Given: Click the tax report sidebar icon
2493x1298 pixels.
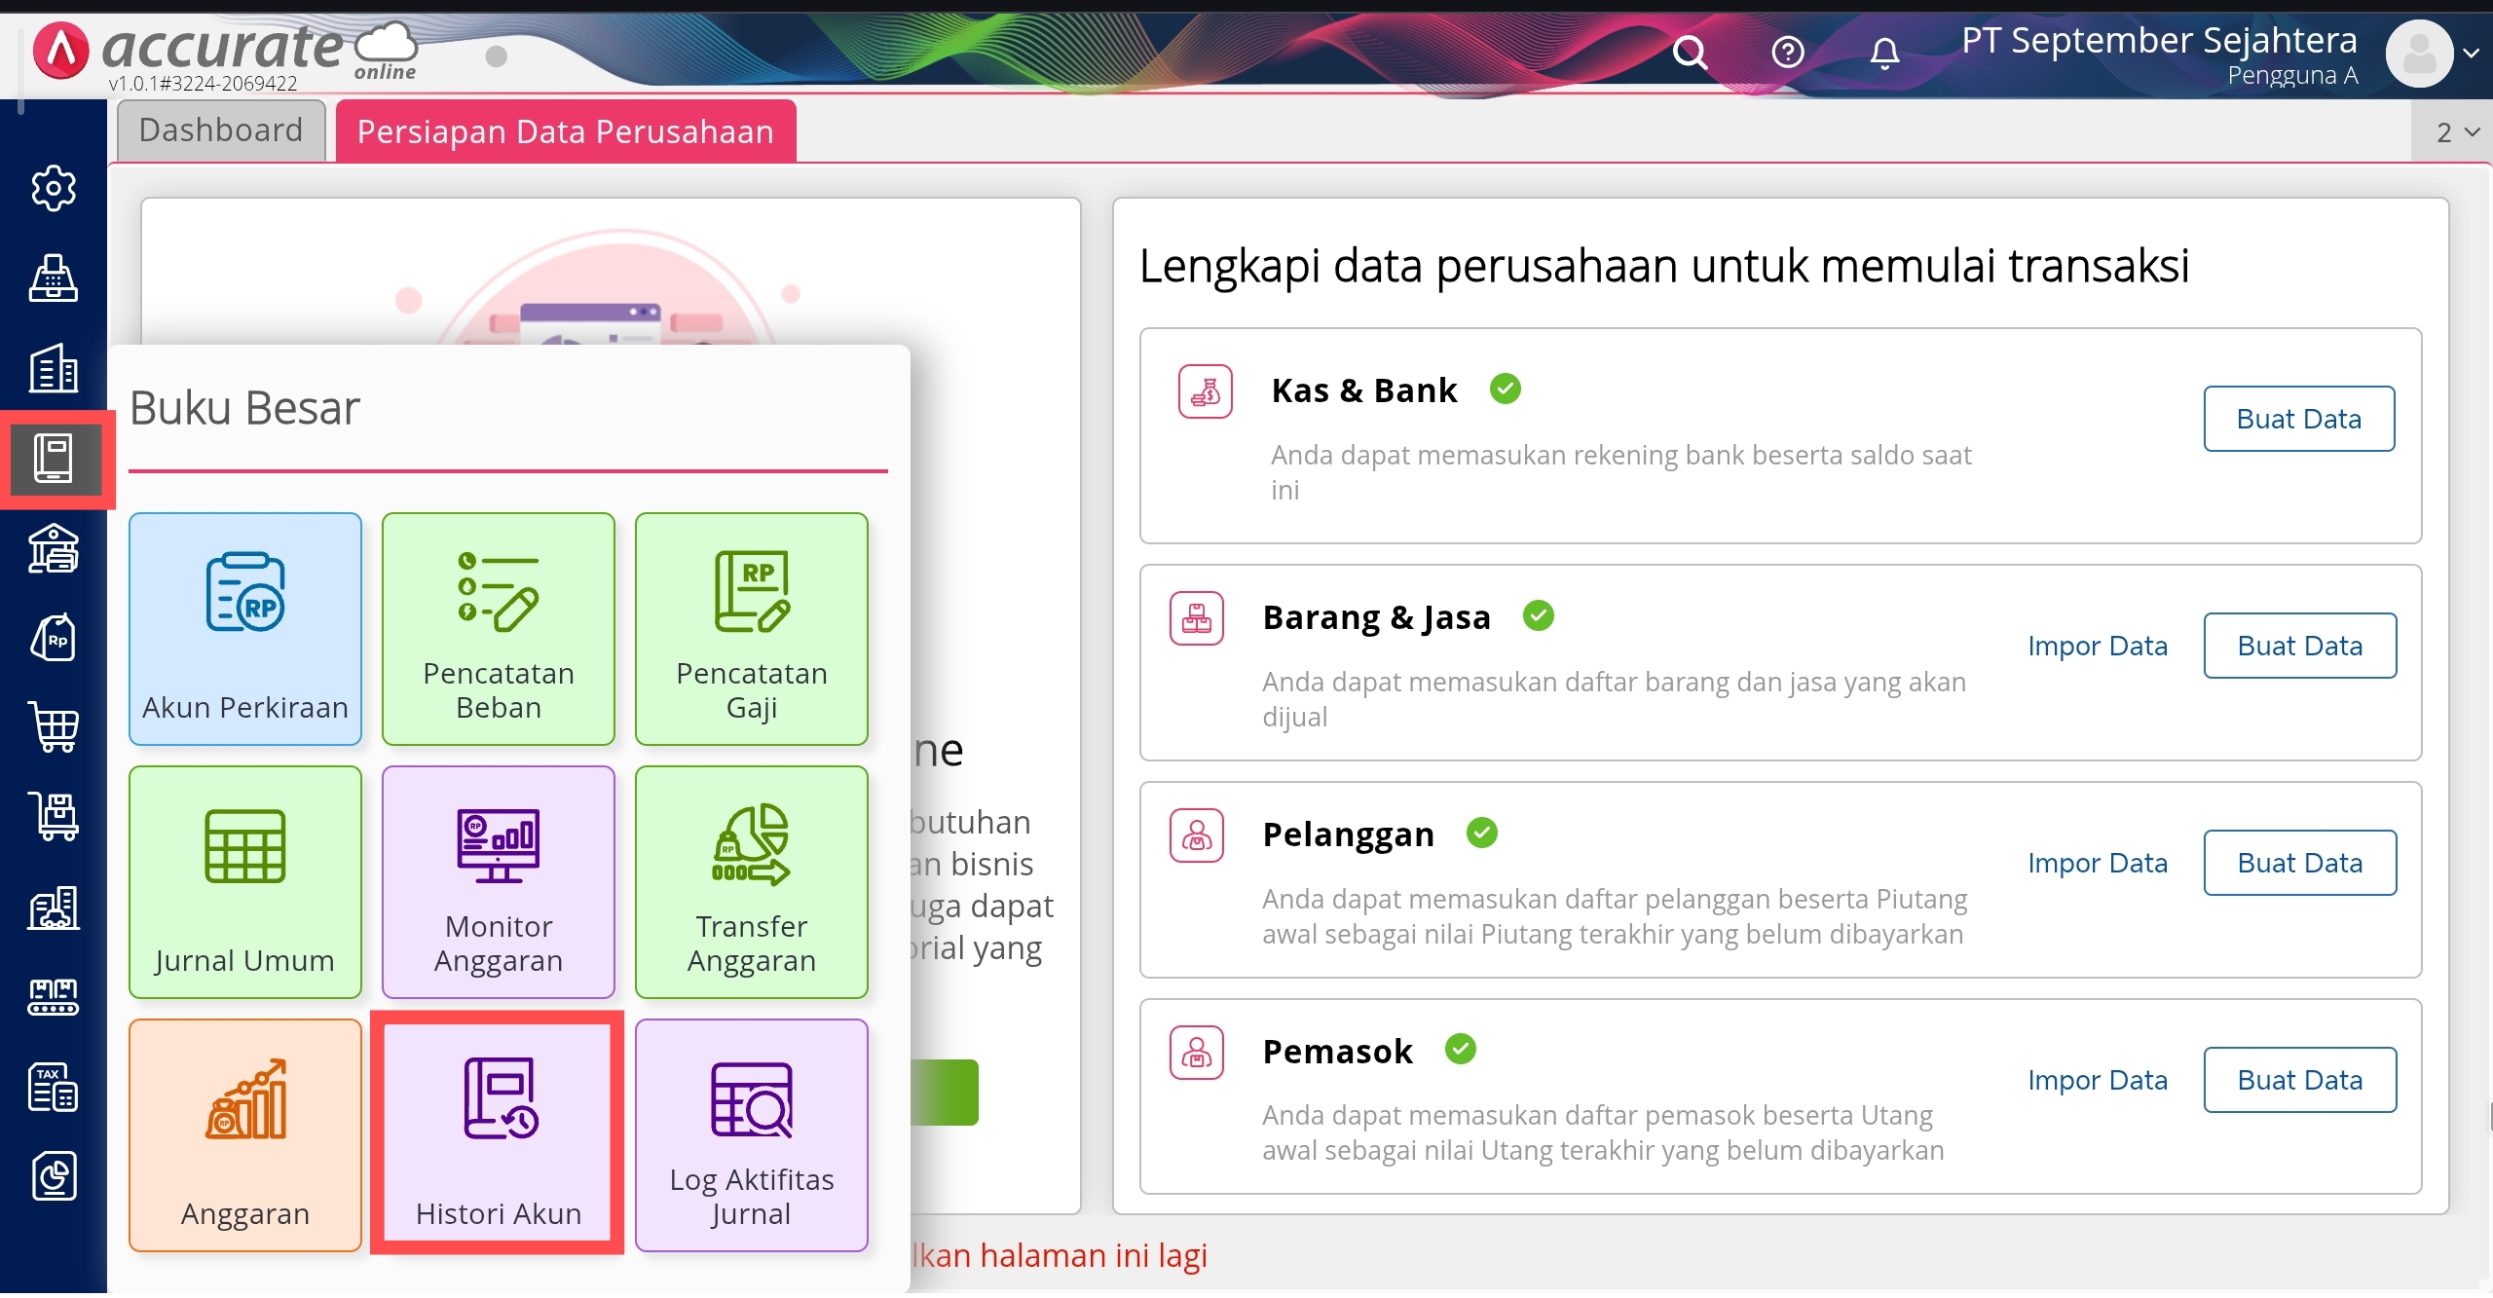Looking at the screenshot, I should coord(54,1087).
